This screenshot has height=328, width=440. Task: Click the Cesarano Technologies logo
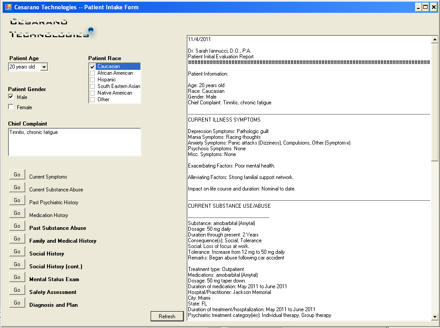51,28
